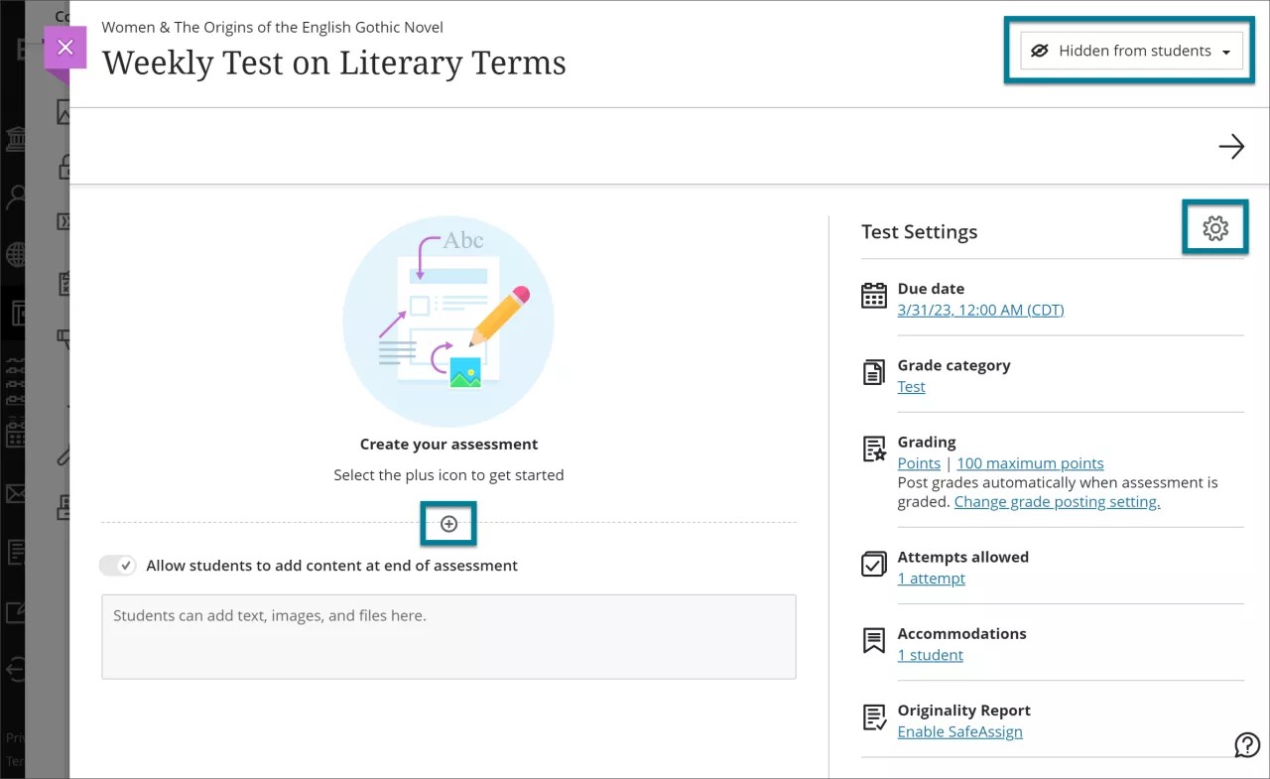The height and width of the screenshot is (779, 1270).
Task: Toggle allowing students to add content
Action: pos(117,565)
